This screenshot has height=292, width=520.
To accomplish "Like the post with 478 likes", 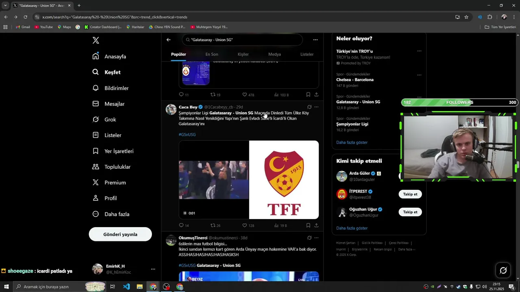I will (x=248, y=94).
